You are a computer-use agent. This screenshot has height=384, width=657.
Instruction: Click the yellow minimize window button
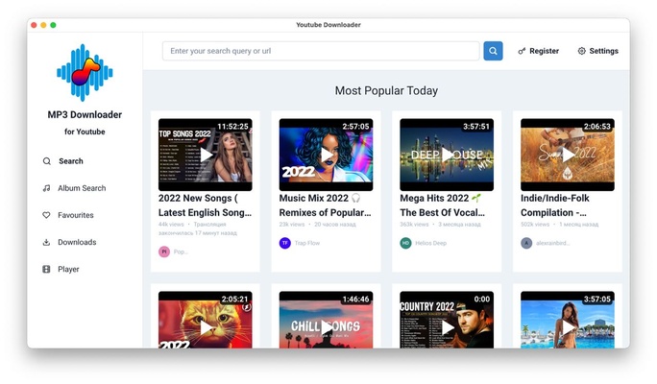coord(43,25)
